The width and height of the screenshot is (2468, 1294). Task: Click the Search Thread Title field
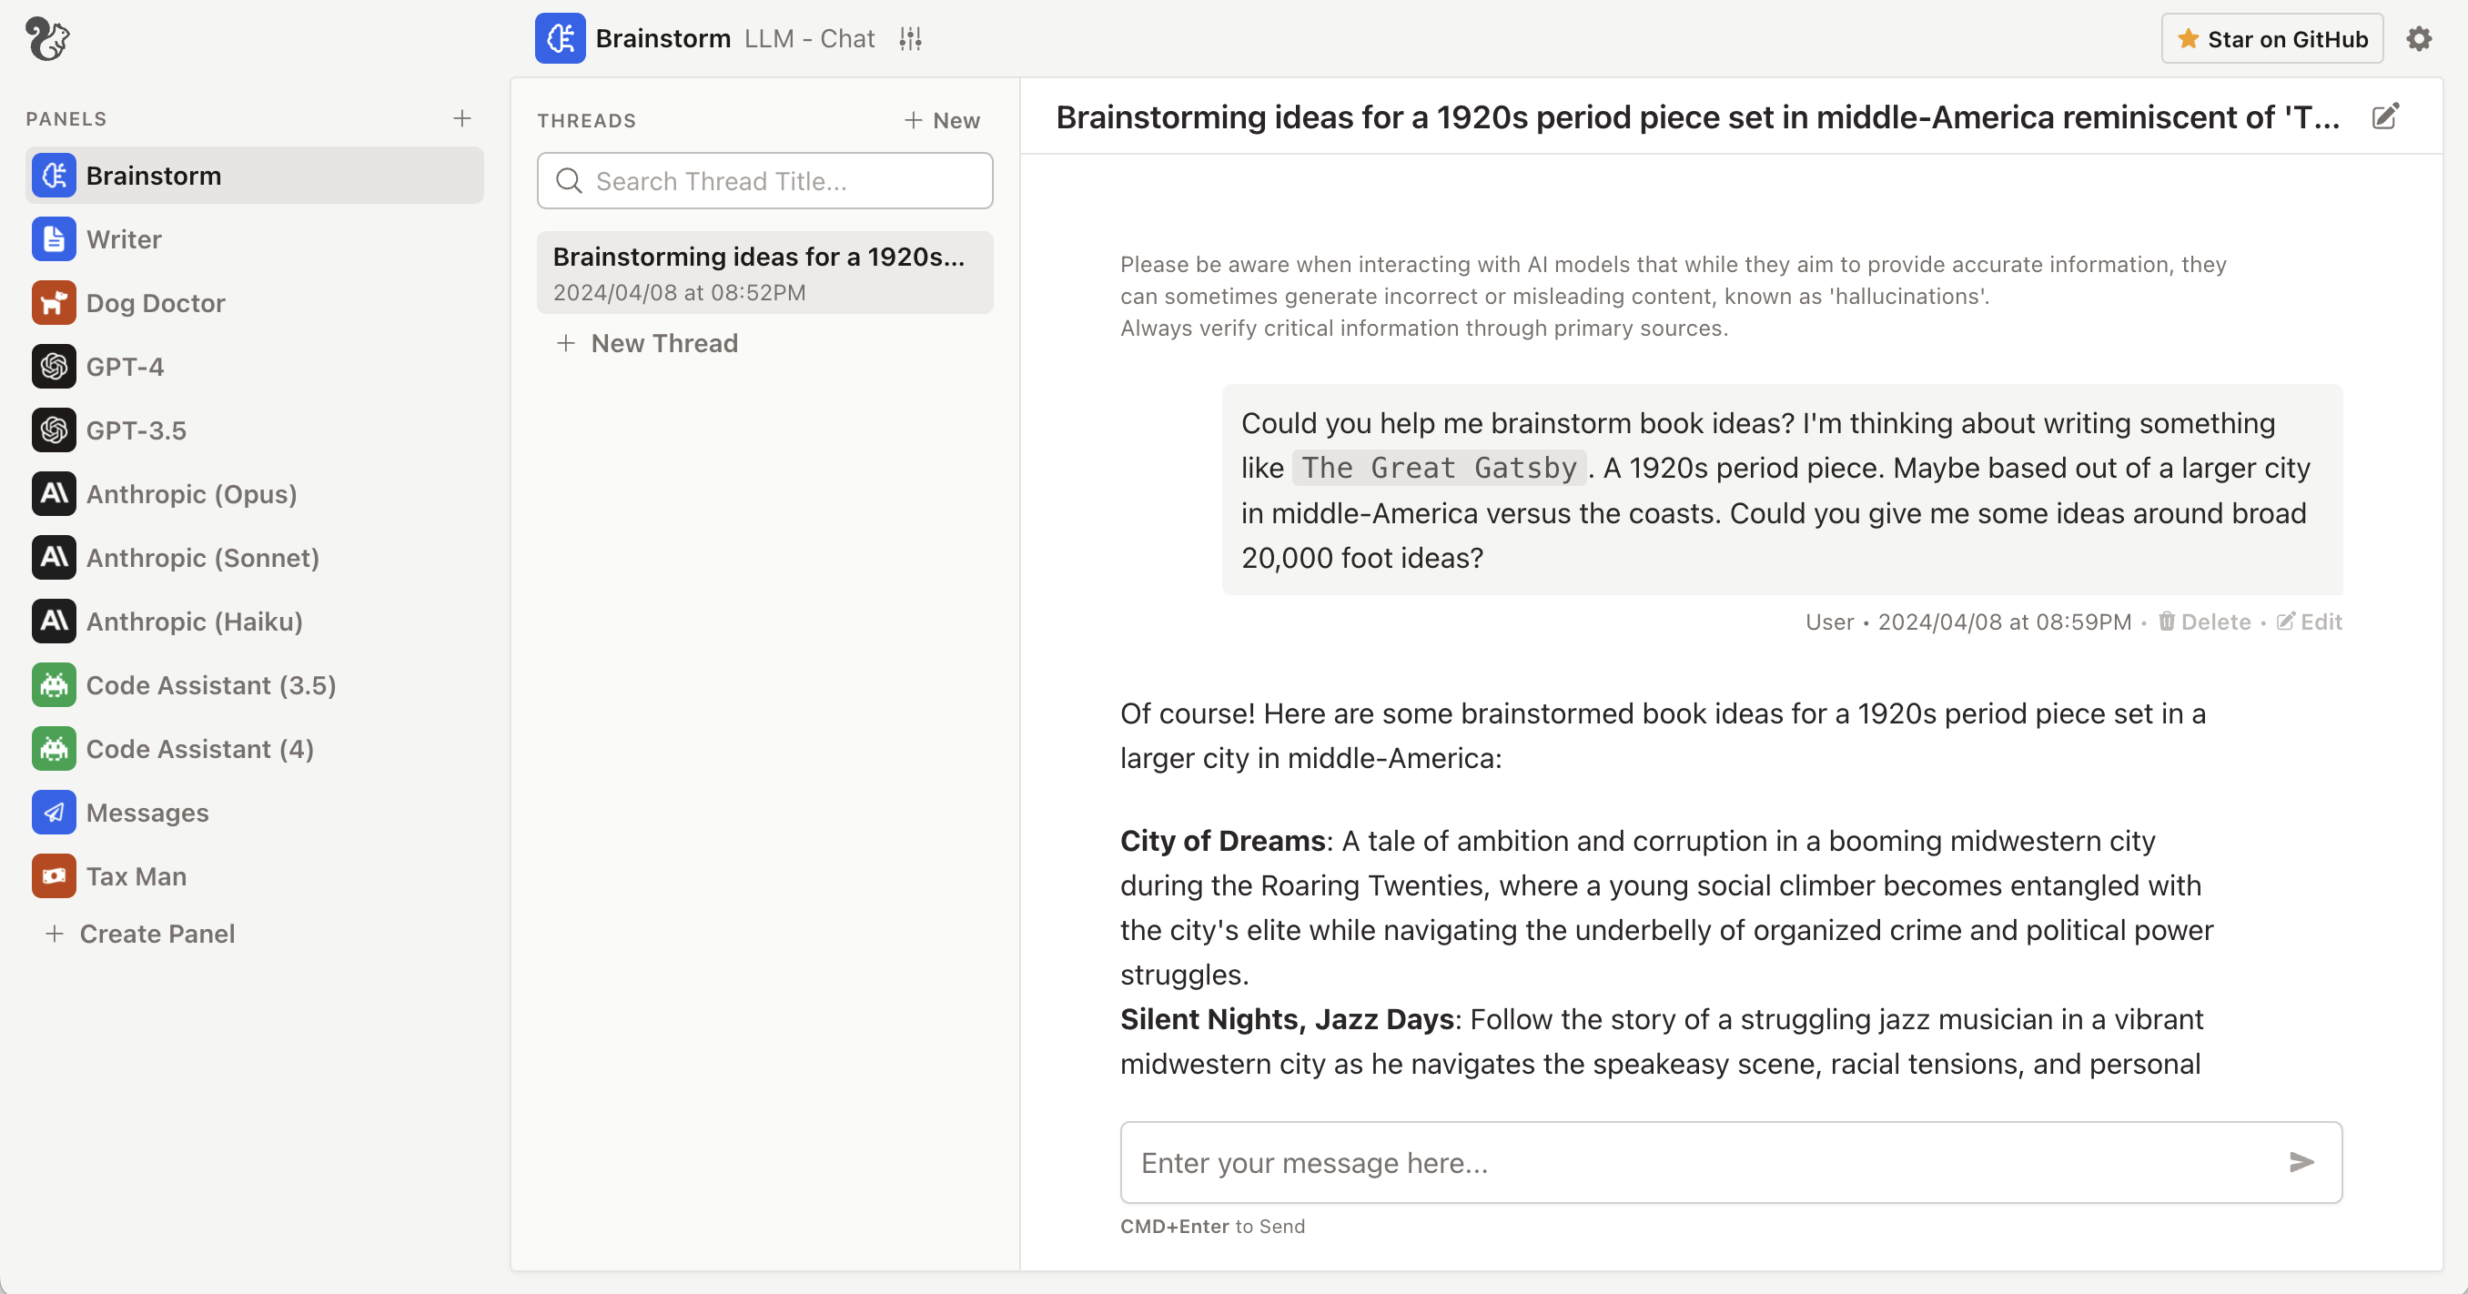(764, 181)
